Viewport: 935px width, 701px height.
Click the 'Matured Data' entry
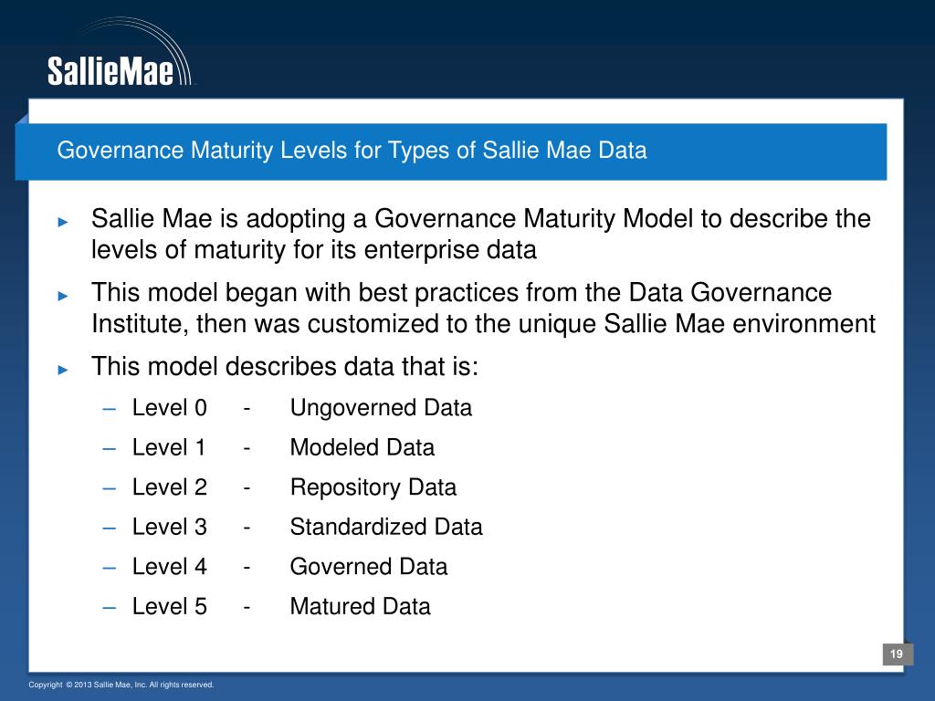(360, 607)
